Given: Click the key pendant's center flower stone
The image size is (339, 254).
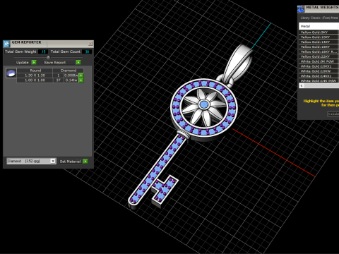Looking at the screenshot, I should coord(203,104).
